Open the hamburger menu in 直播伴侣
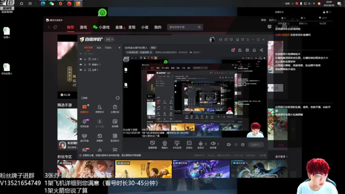345x194 pixels. [x=248, y=40]
